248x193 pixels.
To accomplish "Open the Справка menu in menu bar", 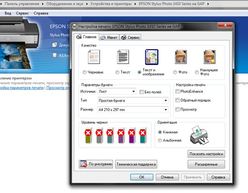I will [41, 13].
